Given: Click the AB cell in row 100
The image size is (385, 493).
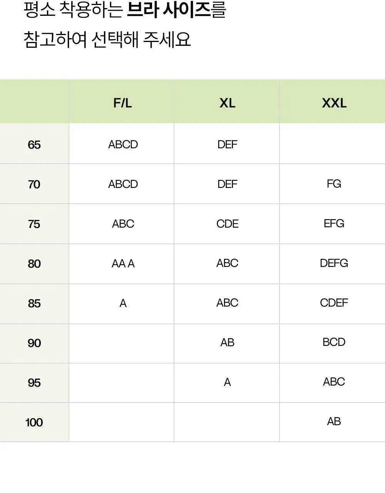Looking at the screenshot, I should click(x=334, y=421).
